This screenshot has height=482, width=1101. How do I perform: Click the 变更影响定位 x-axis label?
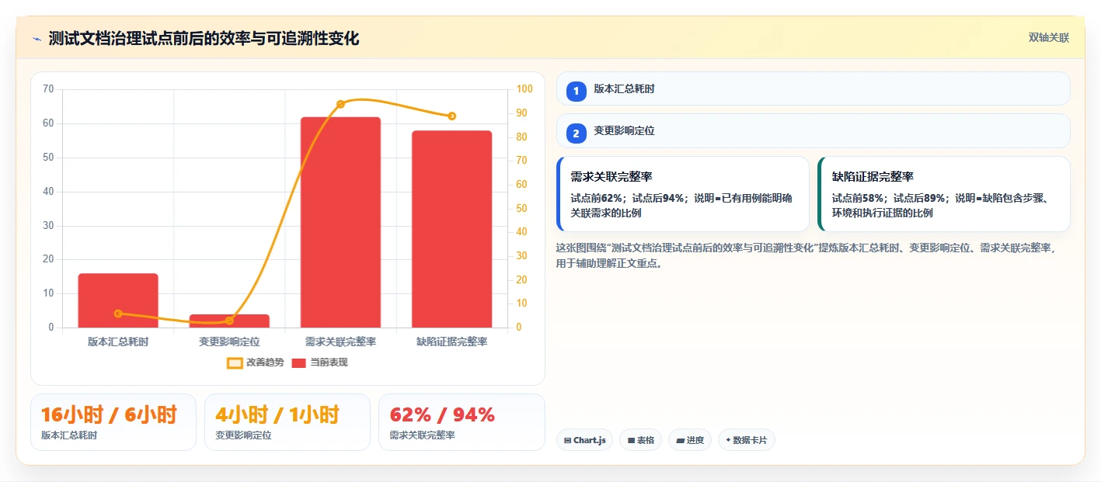[x=229, y=342]
